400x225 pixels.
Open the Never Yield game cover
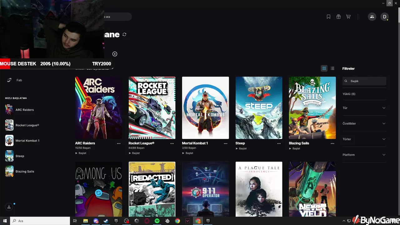(x=312, y=189)
